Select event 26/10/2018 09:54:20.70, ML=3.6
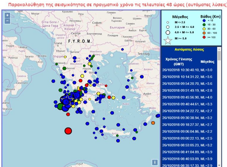The width and height of the screenshot is (227, 167). [187, 83]
